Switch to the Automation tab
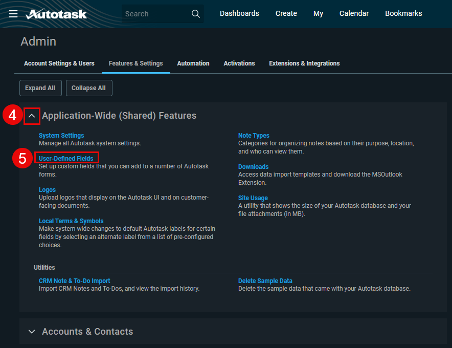 point(193,63)
